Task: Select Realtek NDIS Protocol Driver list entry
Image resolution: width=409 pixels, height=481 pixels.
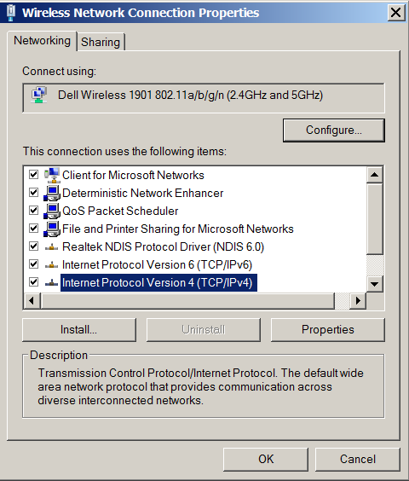Action: click(163, 247)
